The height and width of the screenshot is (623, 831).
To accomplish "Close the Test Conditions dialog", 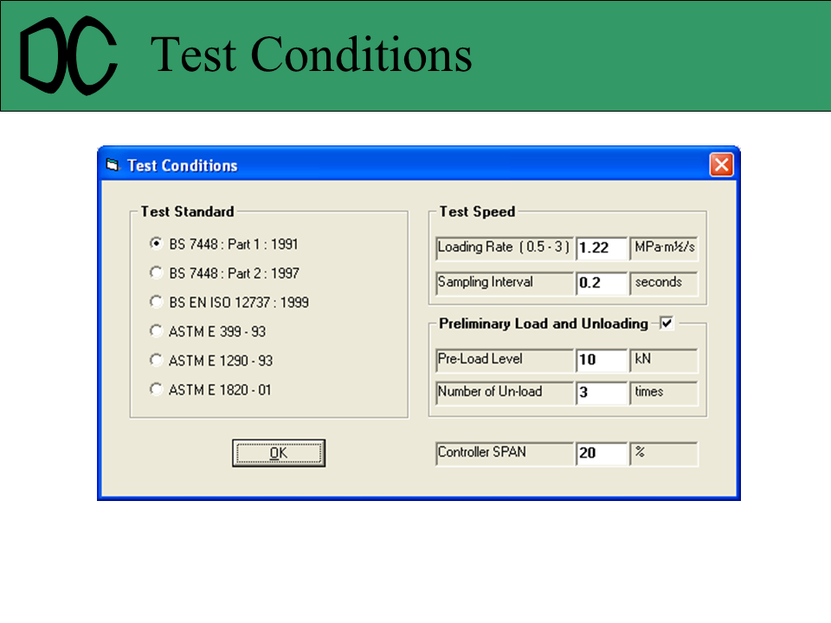I will point(721,164).
